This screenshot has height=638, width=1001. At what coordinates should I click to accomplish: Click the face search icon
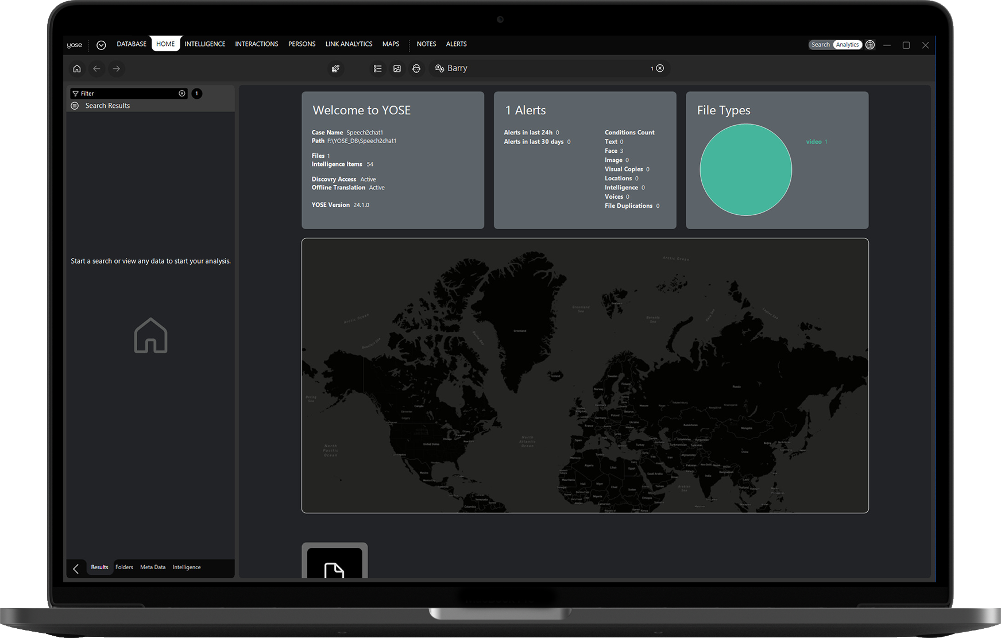416,69
